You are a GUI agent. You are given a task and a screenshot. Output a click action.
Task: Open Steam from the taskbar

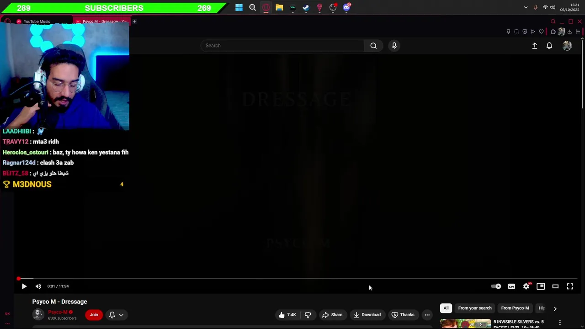[306, 7]
